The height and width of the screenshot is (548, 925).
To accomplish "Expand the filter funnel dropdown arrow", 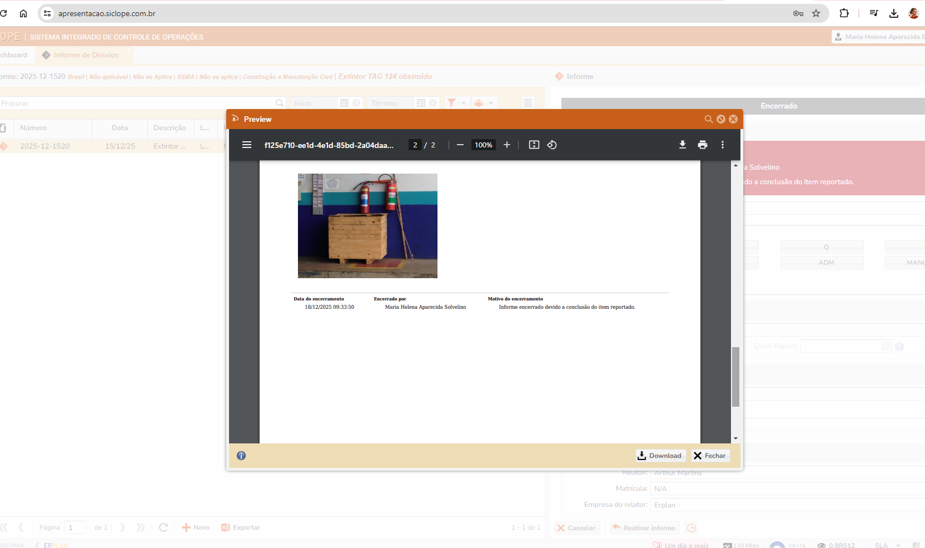I will pos(464,103).
